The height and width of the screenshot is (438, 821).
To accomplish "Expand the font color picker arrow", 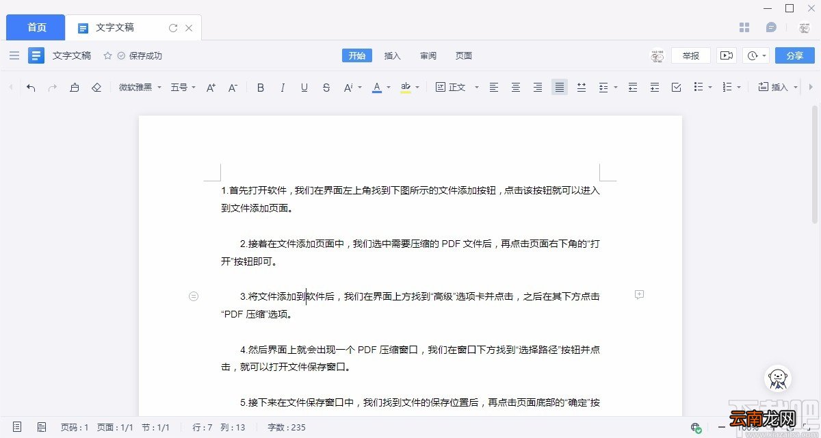I will point(389,88).
